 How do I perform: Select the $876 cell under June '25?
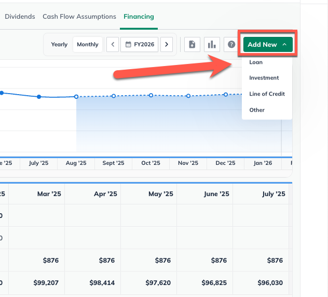pyautogui.click(x=205, y=260)
